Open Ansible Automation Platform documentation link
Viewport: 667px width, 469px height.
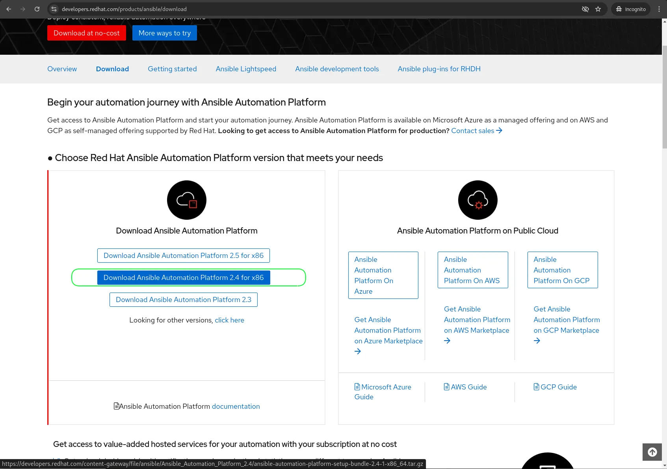[x=236, y=406]
